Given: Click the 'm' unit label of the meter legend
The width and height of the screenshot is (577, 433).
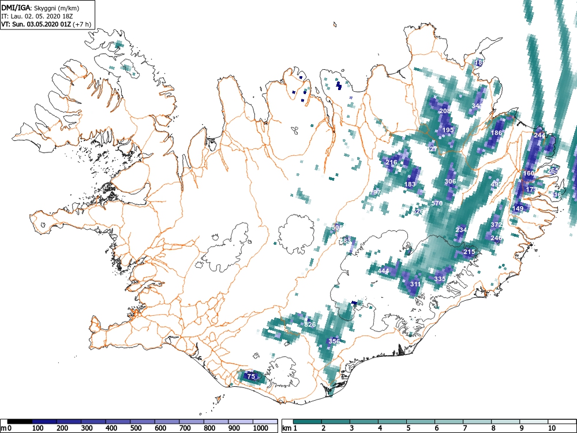Looking at the screenshot, I should (x=3, y=428).
